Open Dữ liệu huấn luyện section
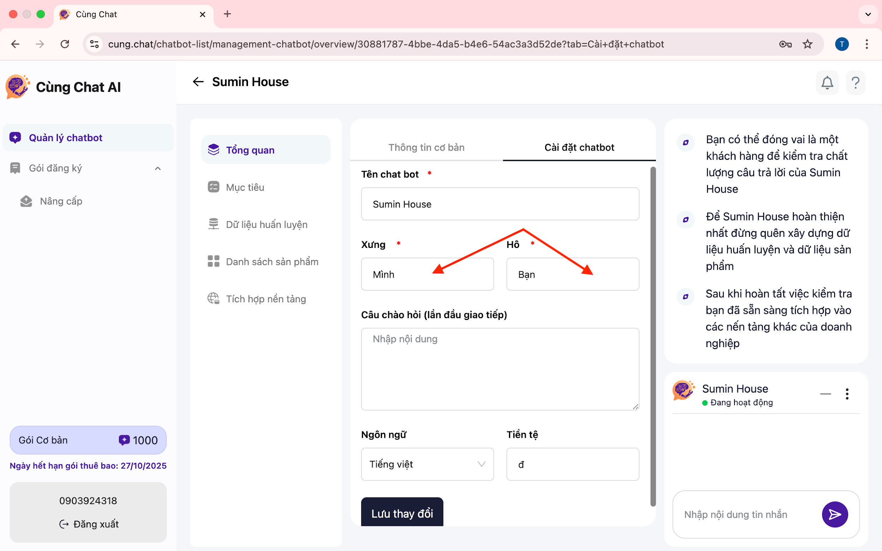 click(266, 224)
